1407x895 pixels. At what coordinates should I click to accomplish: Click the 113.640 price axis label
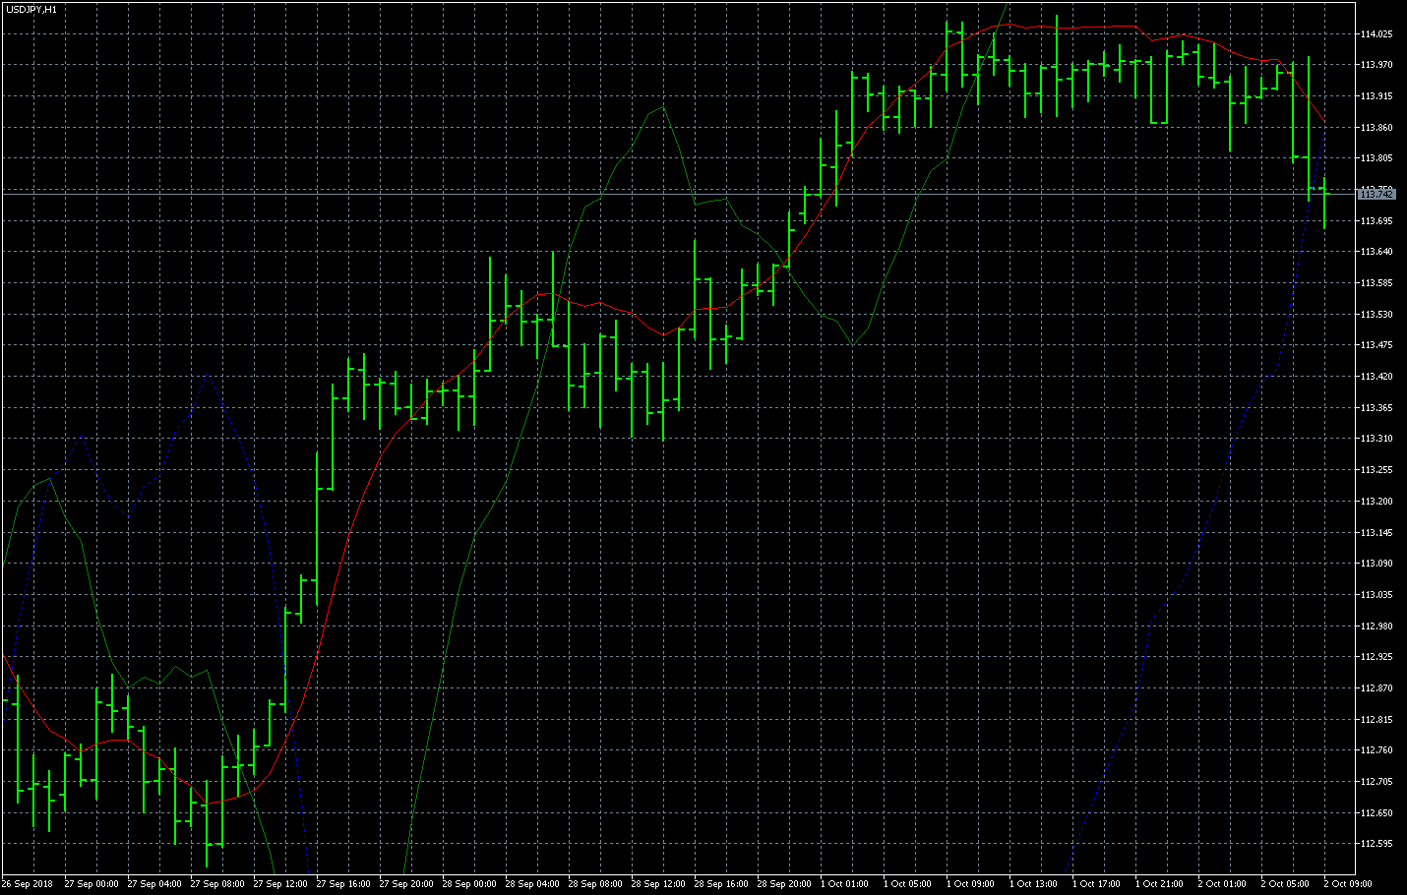click(1376, 252)
